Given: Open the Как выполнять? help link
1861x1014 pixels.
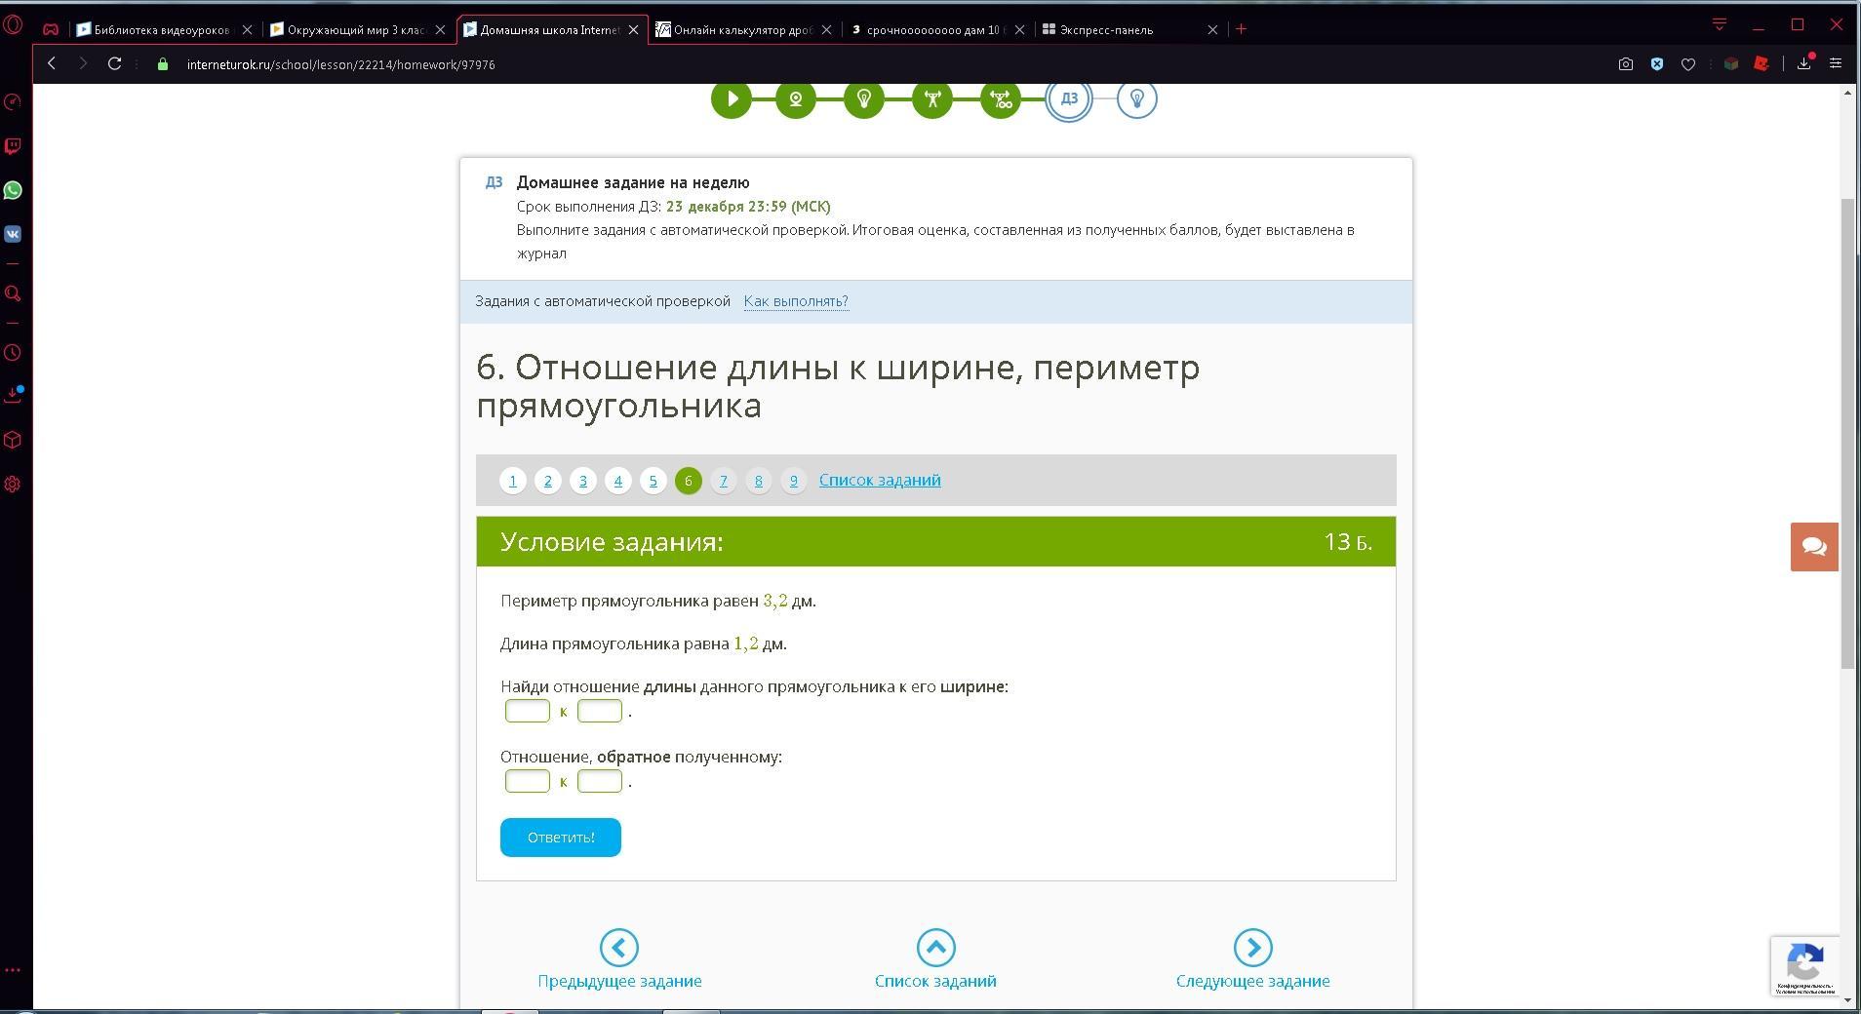Looking at the screenshot, I should click(x=796, y=301).
